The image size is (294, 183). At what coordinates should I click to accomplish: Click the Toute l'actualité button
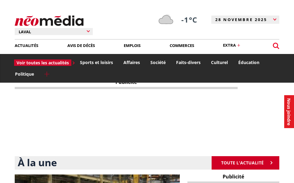245,163
